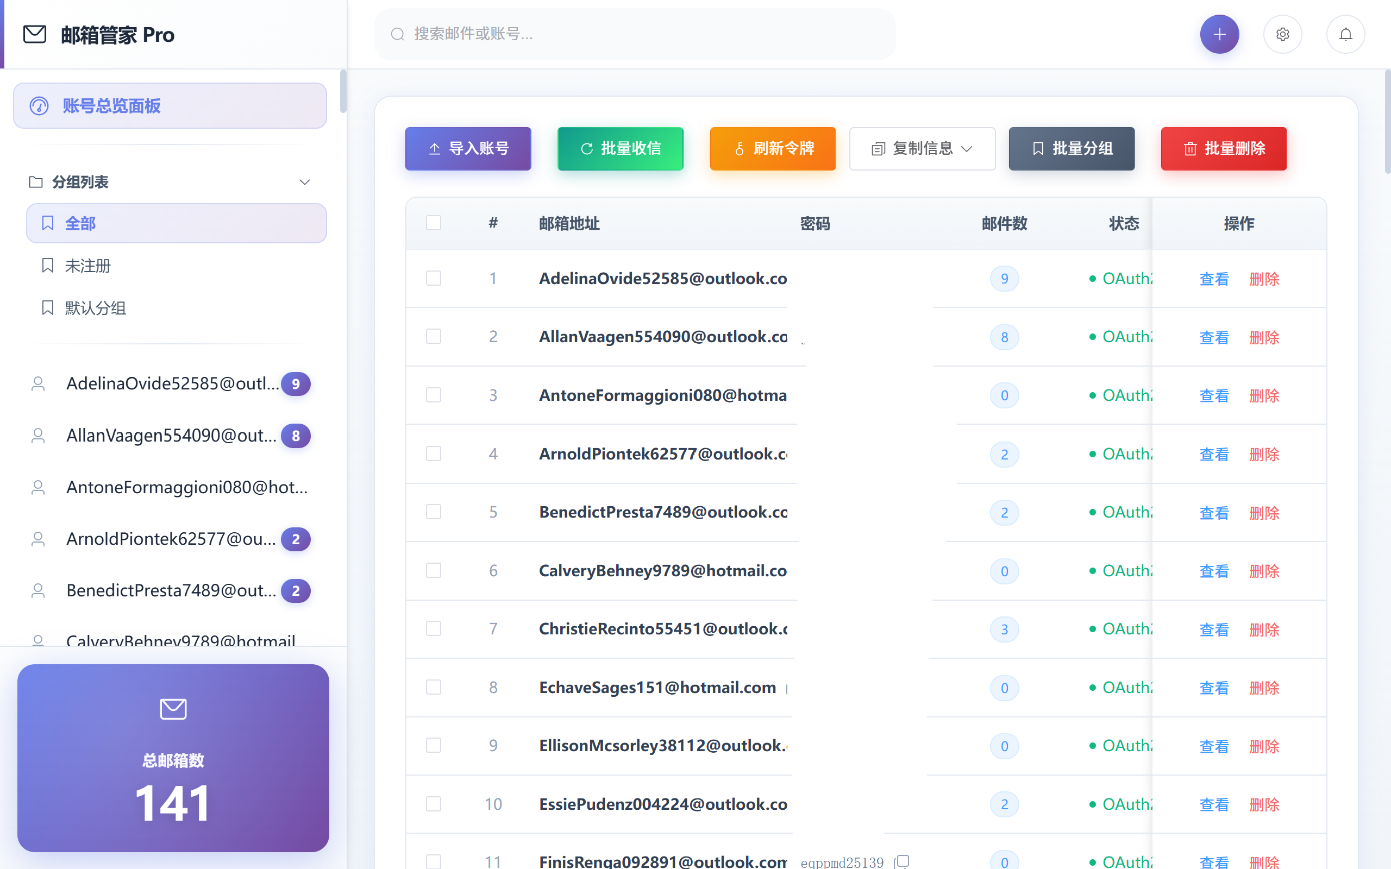Click the 刷新令牌 button
Viewport: 1391px width, 869px height.
coord(773,149)
